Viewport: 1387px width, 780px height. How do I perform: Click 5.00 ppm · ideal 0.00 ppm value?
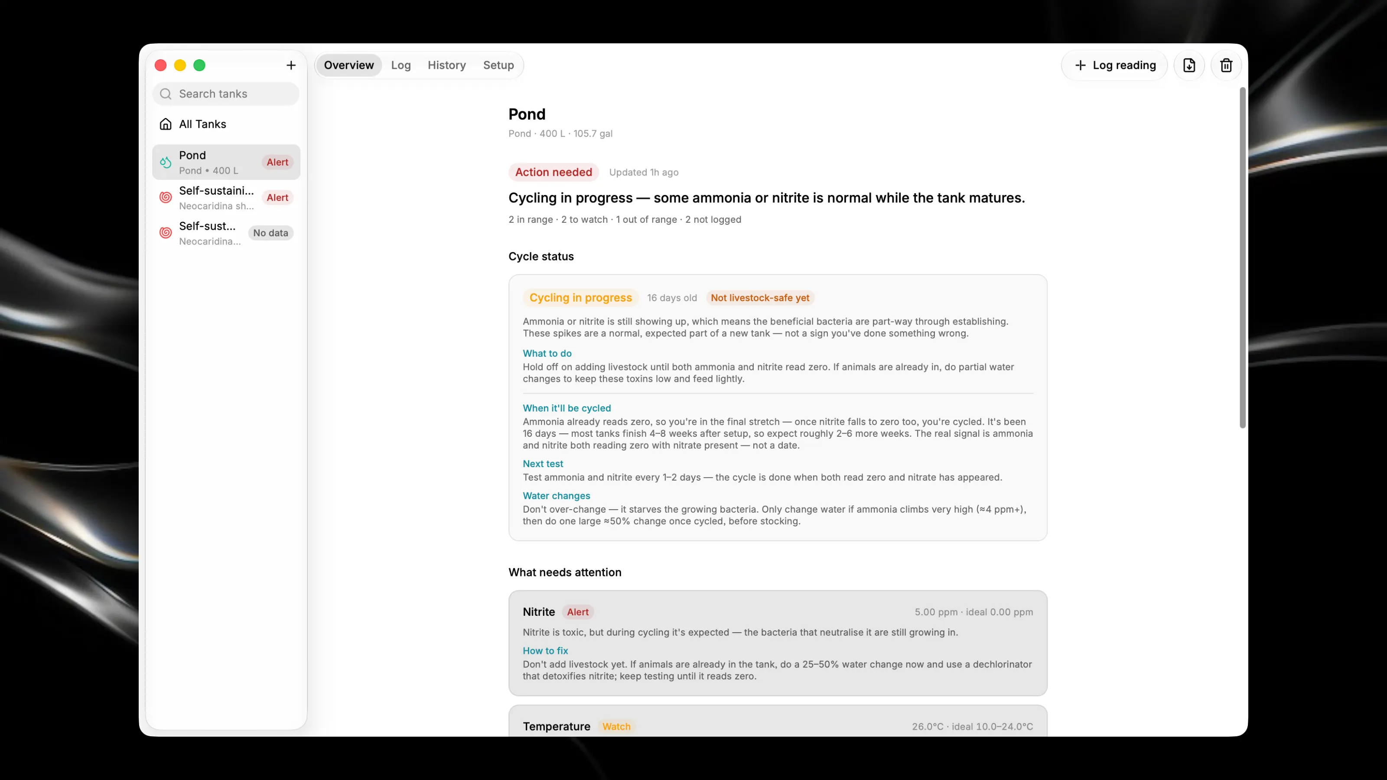[974, 612]
